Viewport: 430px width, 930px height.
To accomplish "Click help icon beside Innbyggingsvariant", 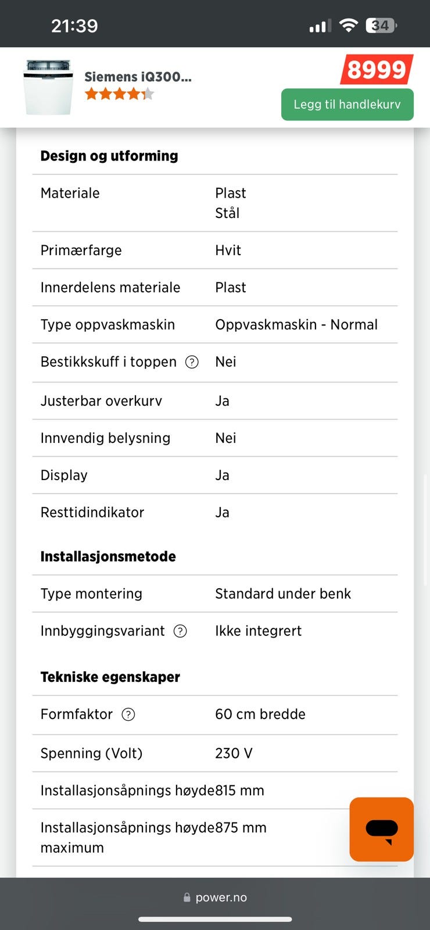I will tap(180, 631).
